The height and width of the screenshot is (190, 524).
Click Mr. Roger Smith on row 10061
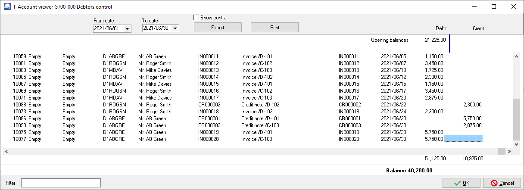click(155, 63)
